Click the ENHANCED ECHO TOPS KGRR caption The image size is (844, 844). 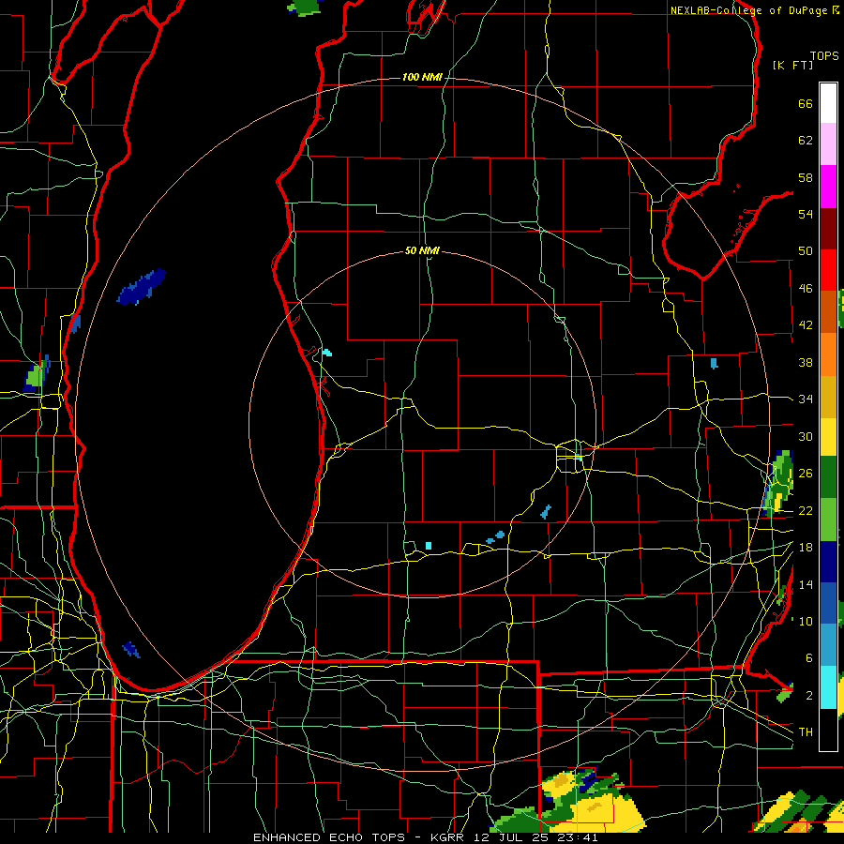coord(425,837)
